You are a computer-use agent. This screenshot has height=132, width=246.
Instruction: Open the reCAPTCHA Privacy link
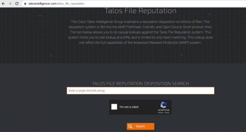[x=161, y=113]
